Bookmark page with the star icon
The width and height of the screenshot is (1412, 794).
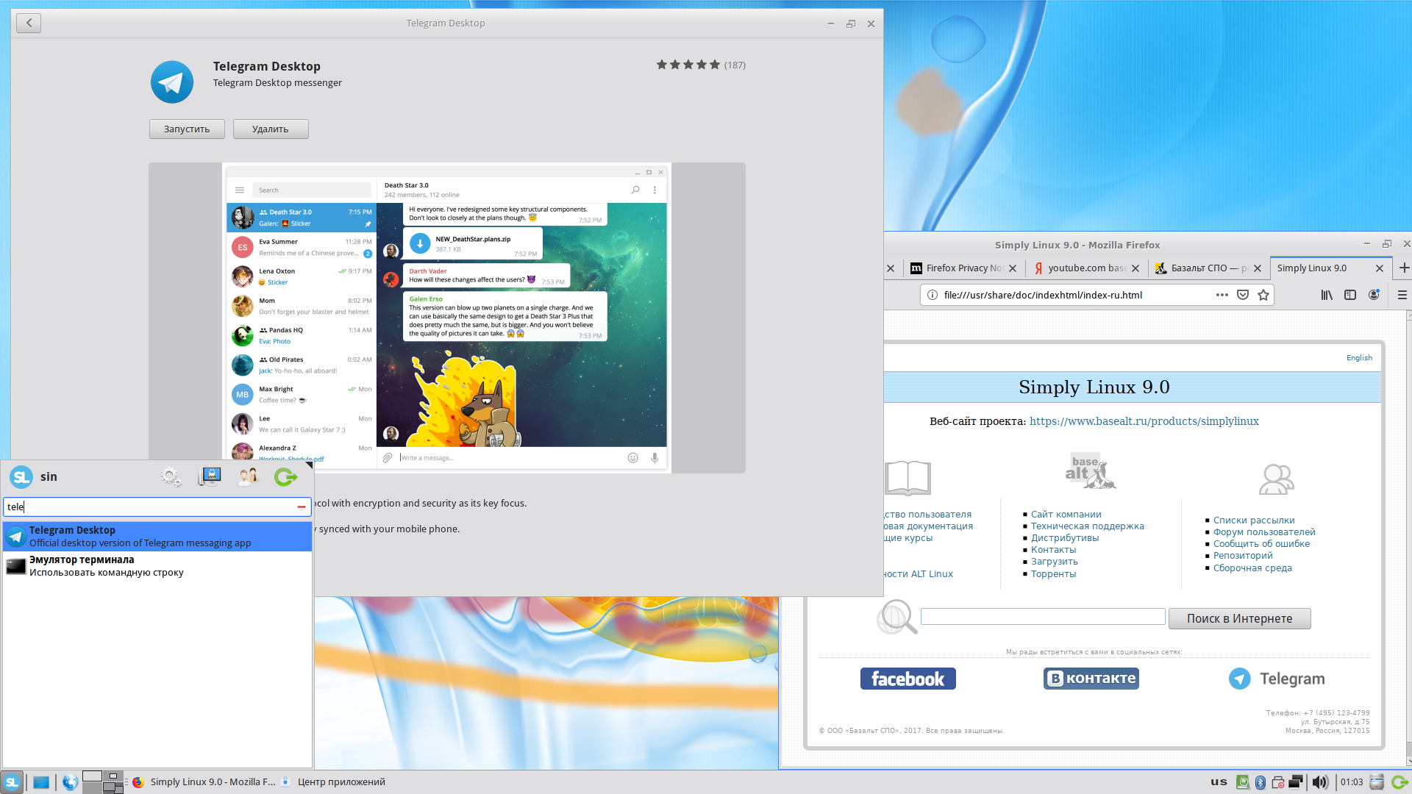1263,295
